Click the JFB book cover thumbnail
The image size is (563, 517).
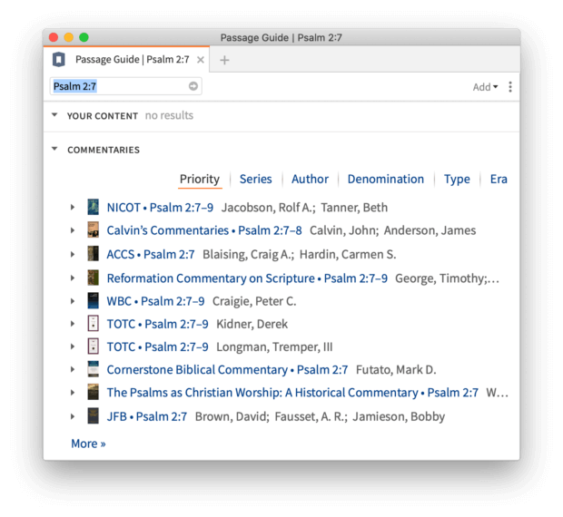[93, 416]
